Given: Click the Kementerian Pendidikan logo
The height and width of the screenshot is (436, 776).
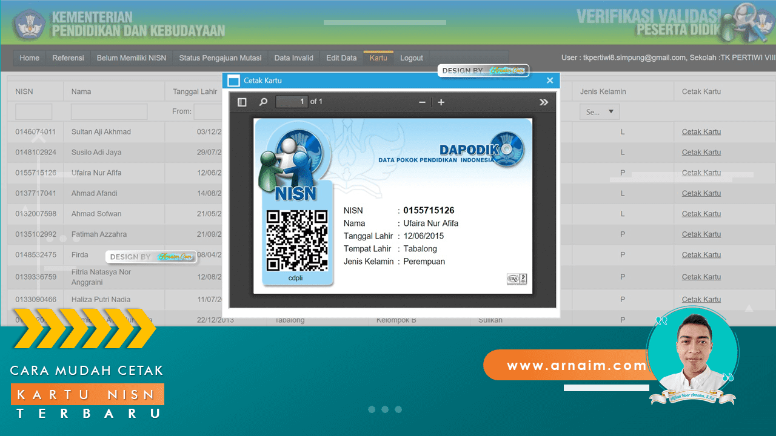Looking at the screenshot, I should point(28,22).
